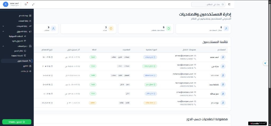Open تذاكر الدعم submenu item

[20, 51]
